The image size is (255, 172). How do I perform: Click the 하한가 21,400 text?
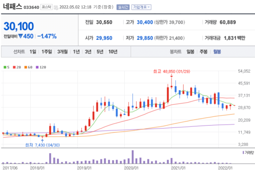(169, 38)
